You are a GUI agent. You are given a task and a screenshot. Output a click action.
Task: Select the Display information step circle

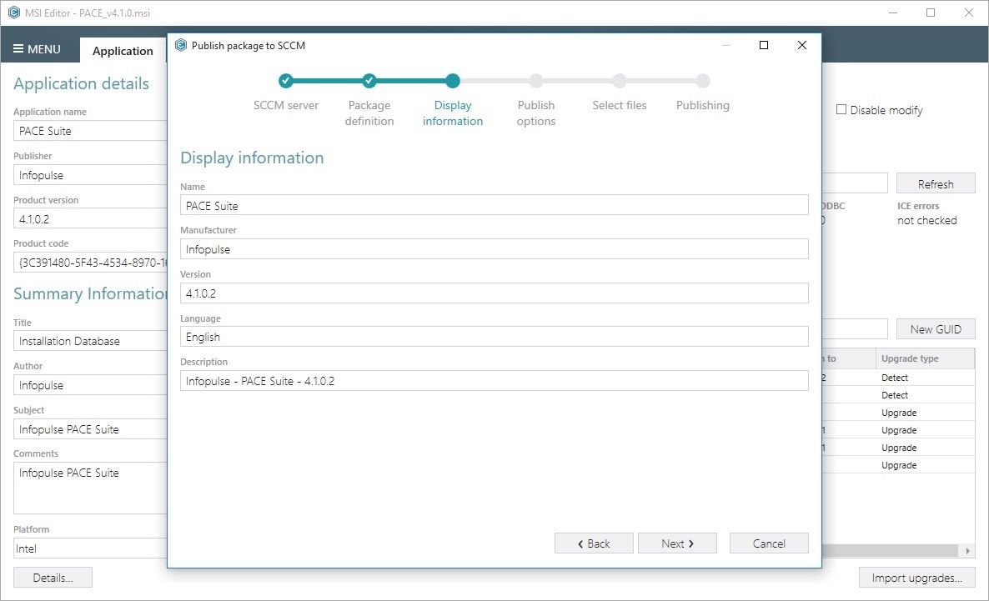(453, 81)
